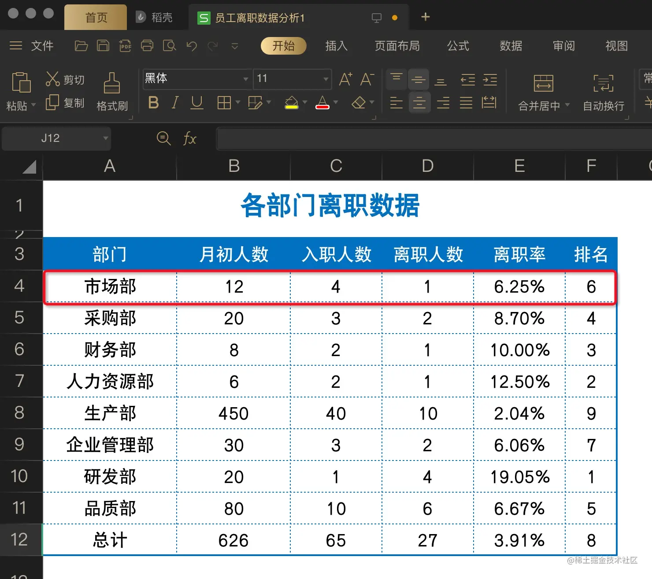Screen dimensions: 652x579
Task: Expand the cell style dropdown arrow
Action: click(x=269, y=103)
